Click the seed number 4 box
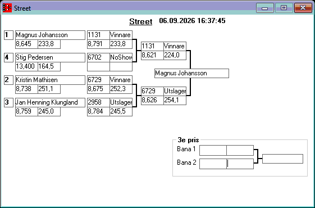 pos(8,57)
